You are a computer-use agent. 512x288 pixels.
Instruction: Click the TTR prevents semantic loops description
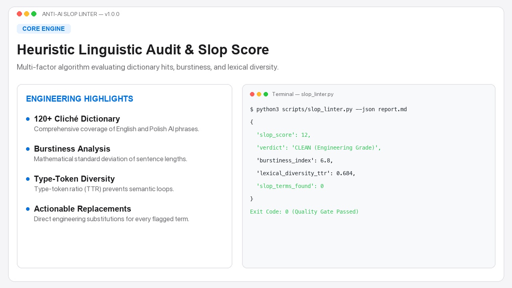104,189
